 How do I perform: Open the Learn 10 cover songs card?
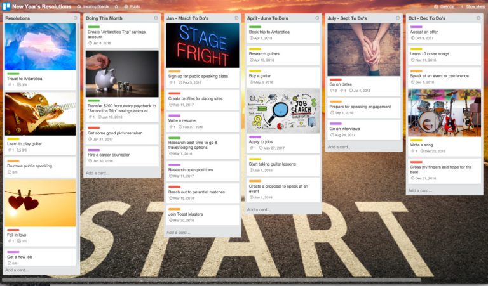point(444,56)
